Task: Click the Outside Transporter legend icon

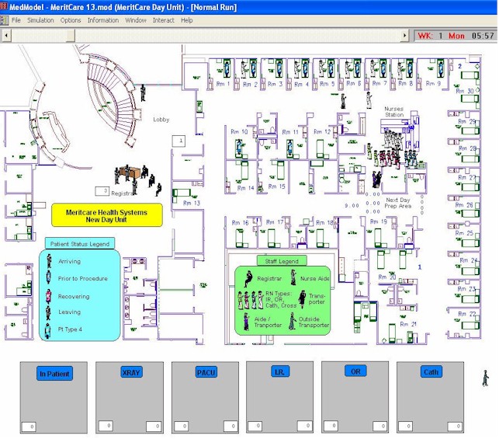Action: click(x=293, y=320)
